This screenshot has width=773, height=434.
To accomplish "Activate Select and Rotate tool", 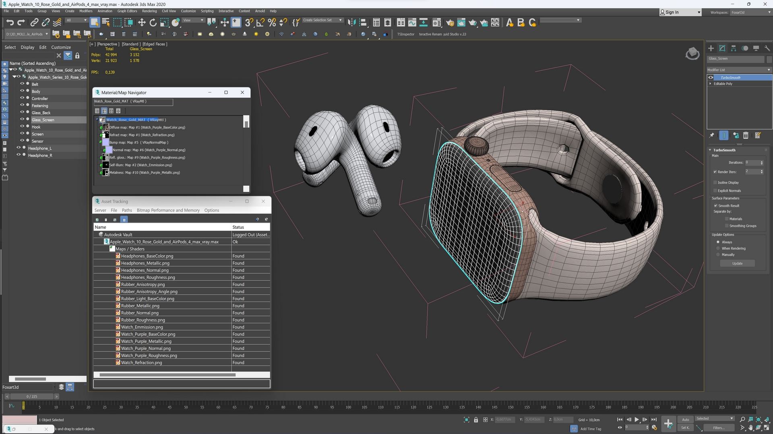I will click(x=153, y=23).
